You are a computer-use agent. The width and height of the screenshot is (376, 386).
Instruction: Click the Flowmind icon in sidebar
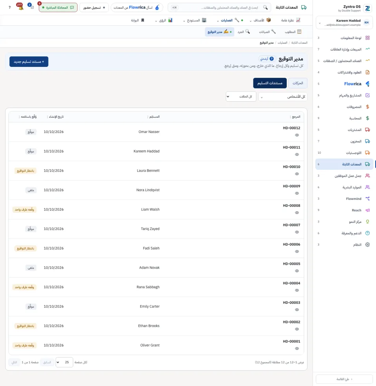pos(367,199)
